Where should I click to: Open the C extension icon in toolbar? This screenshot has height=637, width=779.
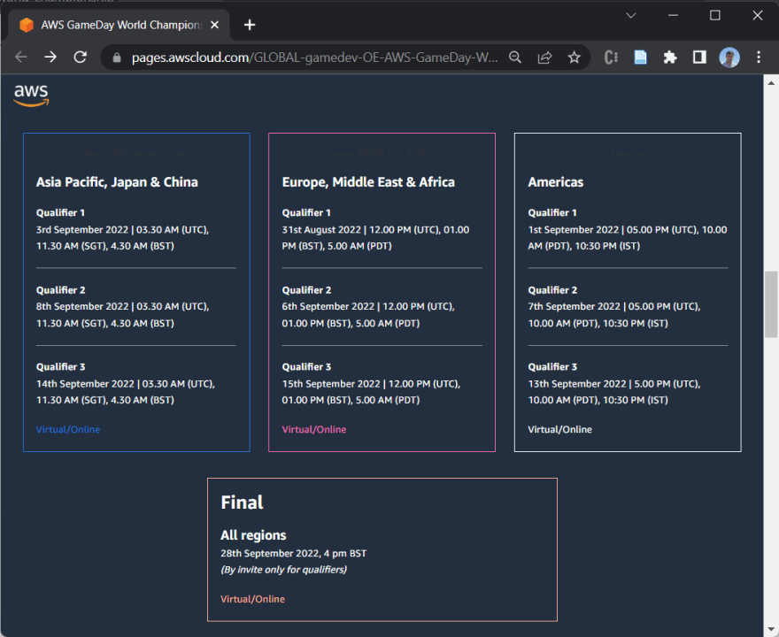pyautogui.click(x=611, y=58)
